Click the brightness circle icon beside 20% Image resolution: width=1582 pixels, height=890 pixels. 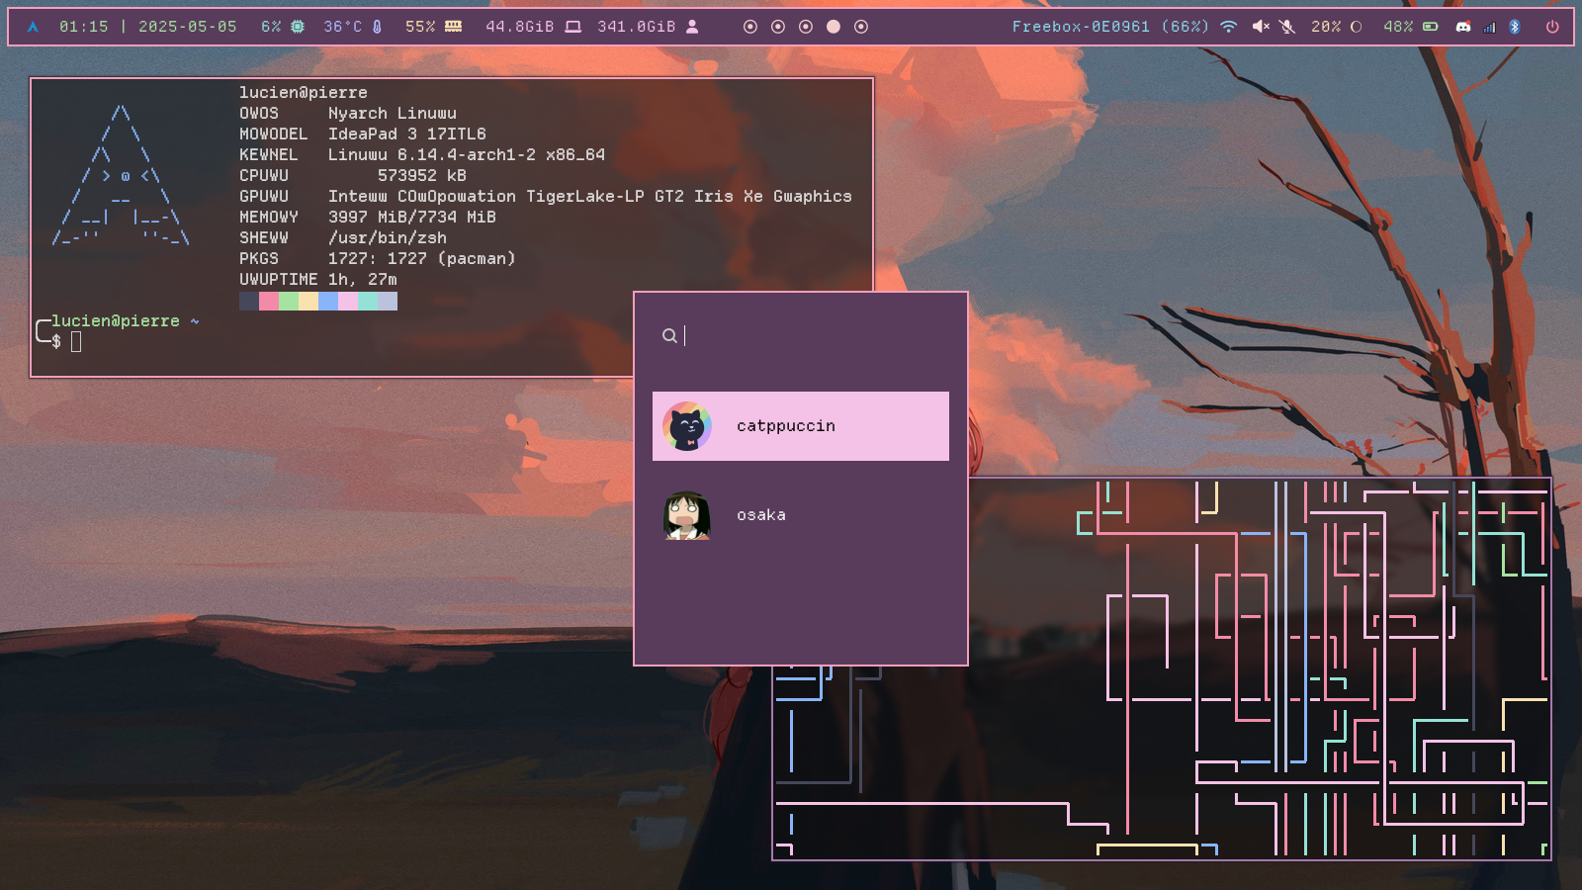click(x=1357, y=27)
